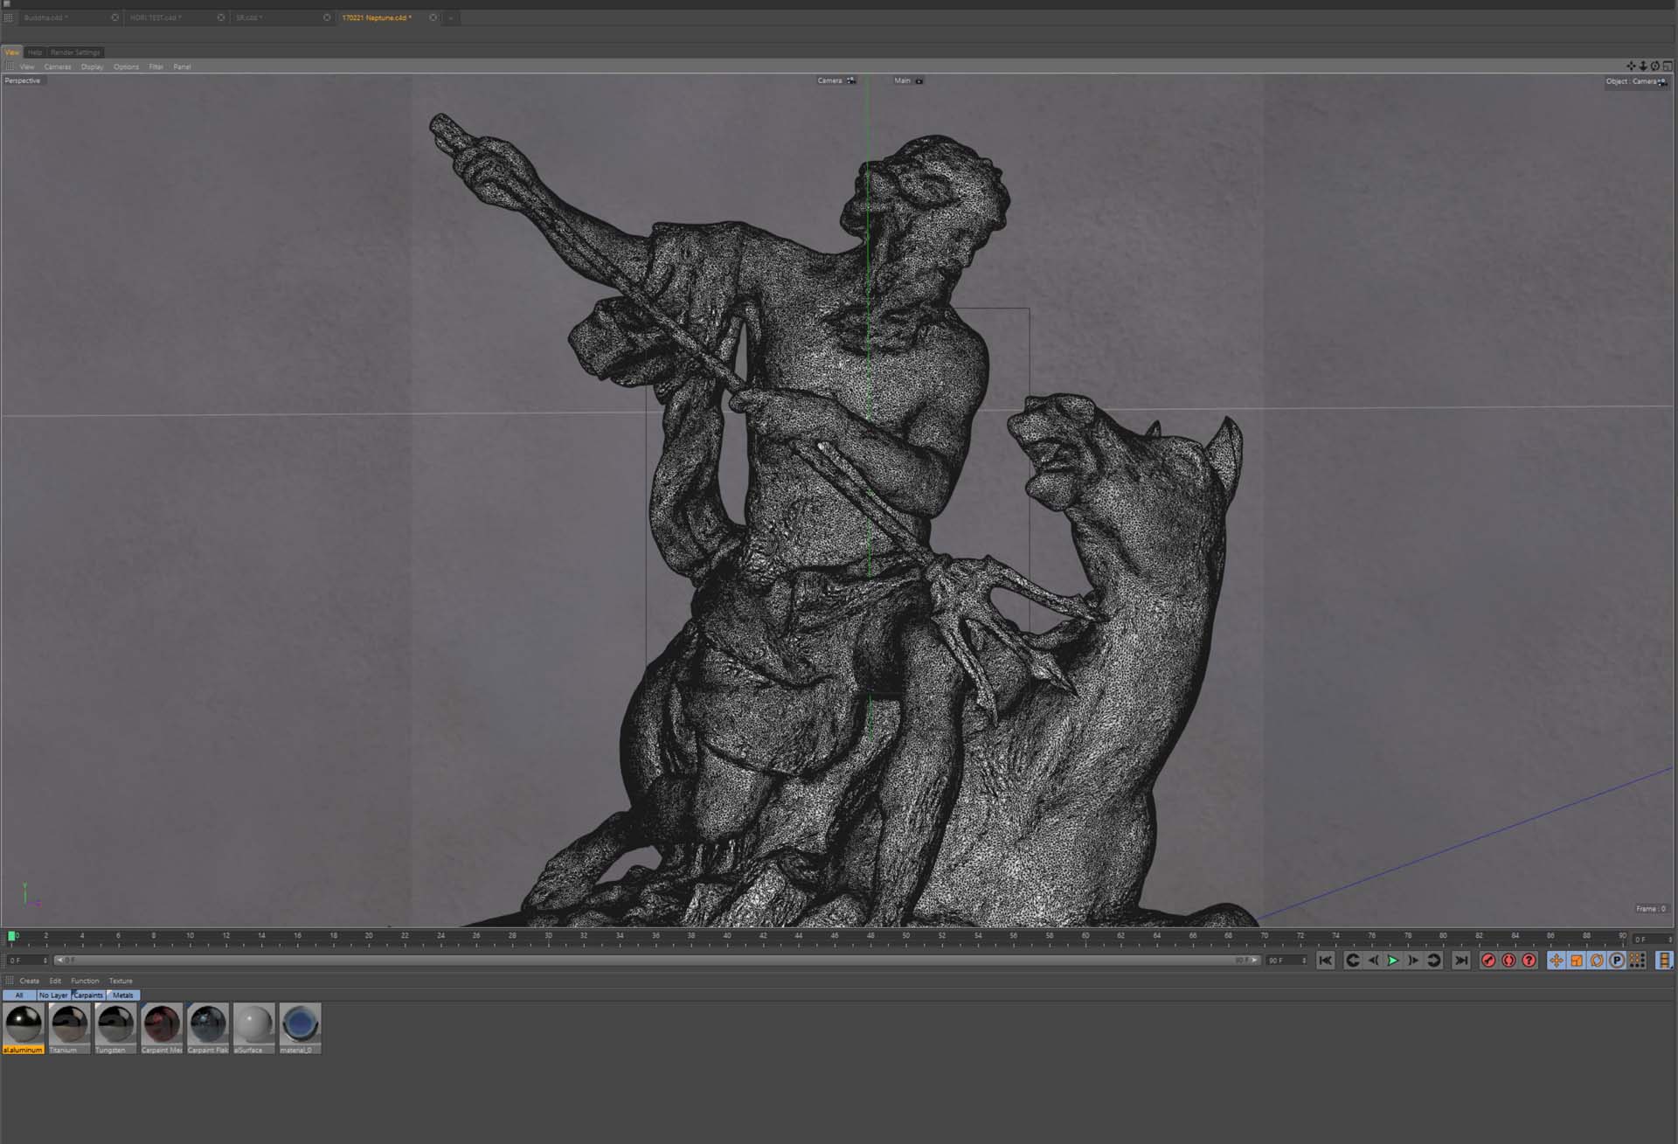This screenshot has width=1678, height=1144.
Task: Go to start of animation
Action: [x=1325, y=960]
